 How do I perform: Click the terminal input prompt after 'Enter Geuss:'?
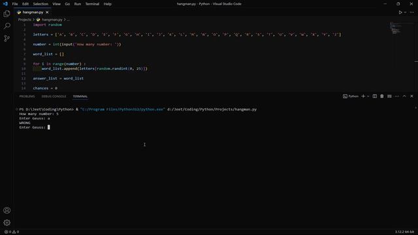point(49,127)
